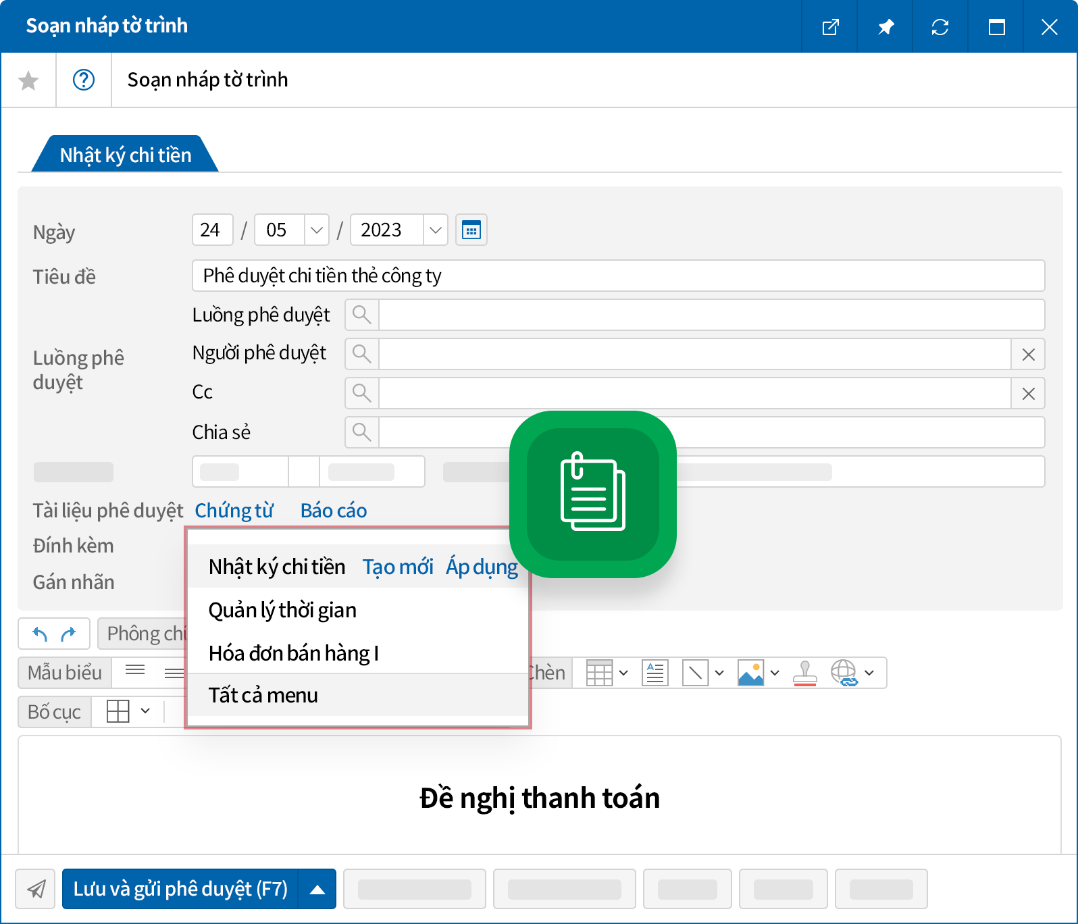This screenshot has height=924, width=1078.
Task: Insert stamp using the stamp icon
Action: point(804,673)
